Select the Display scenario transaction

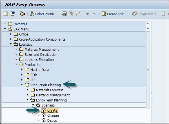pyautogui.click(x=52, y=120)
